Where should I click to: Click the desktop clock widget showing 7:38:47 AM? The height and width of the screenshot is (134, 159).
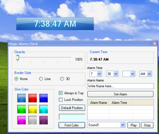click(x=55, y=24)
